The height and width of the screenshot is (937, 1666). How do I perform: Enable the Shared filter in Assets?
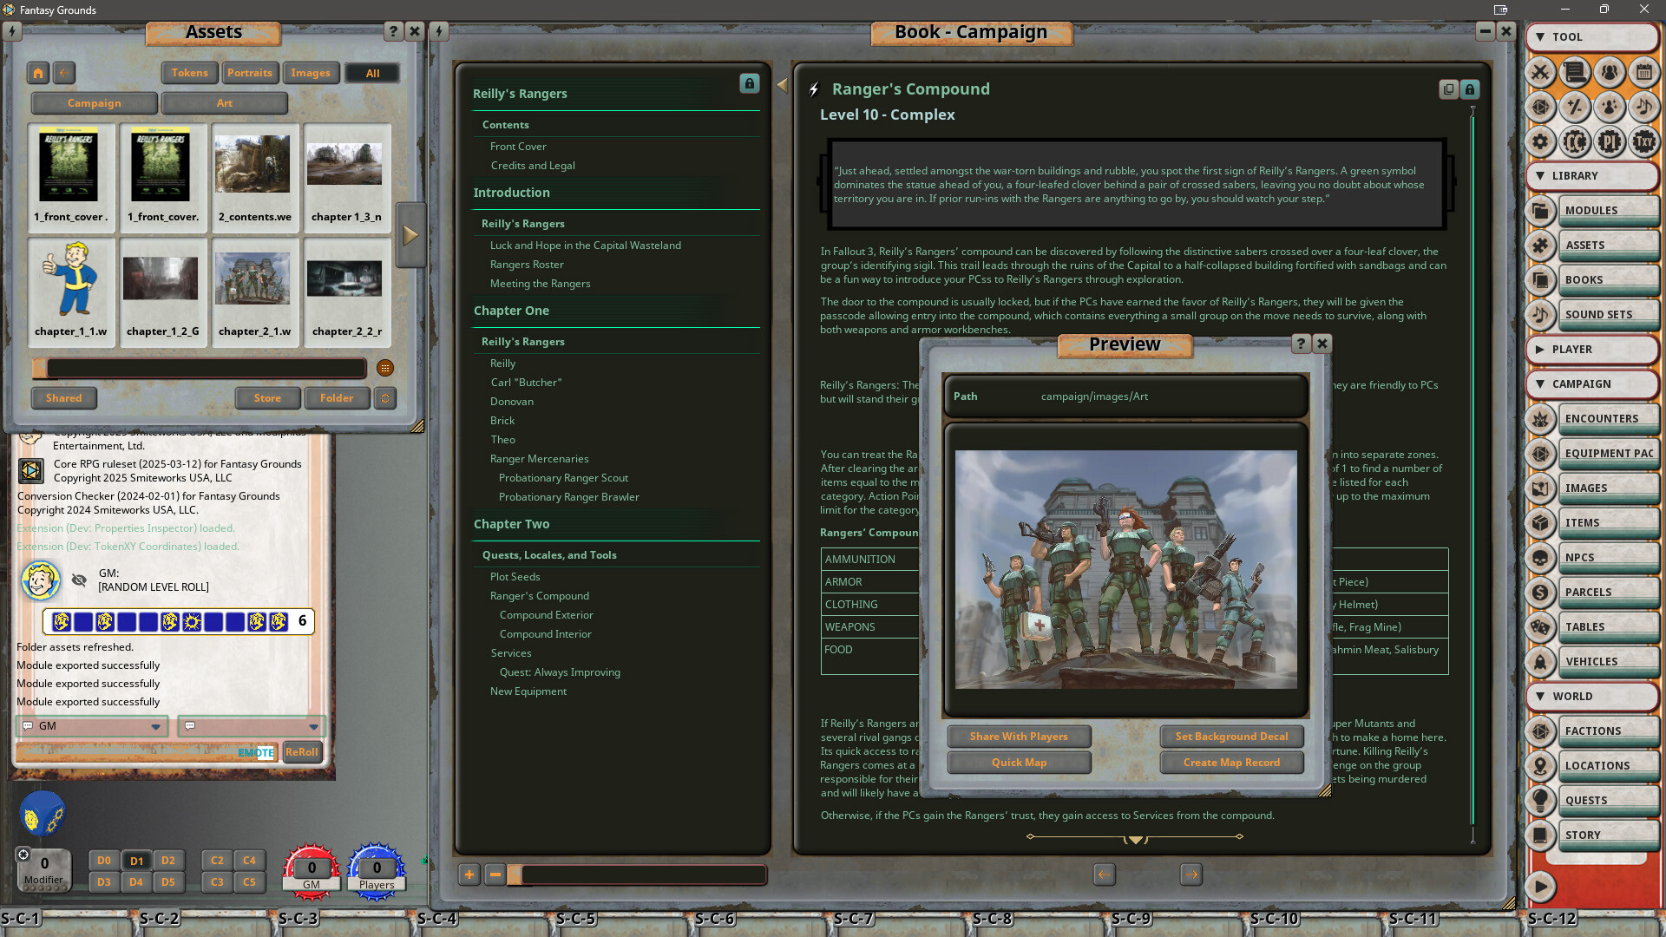point(63,397)
